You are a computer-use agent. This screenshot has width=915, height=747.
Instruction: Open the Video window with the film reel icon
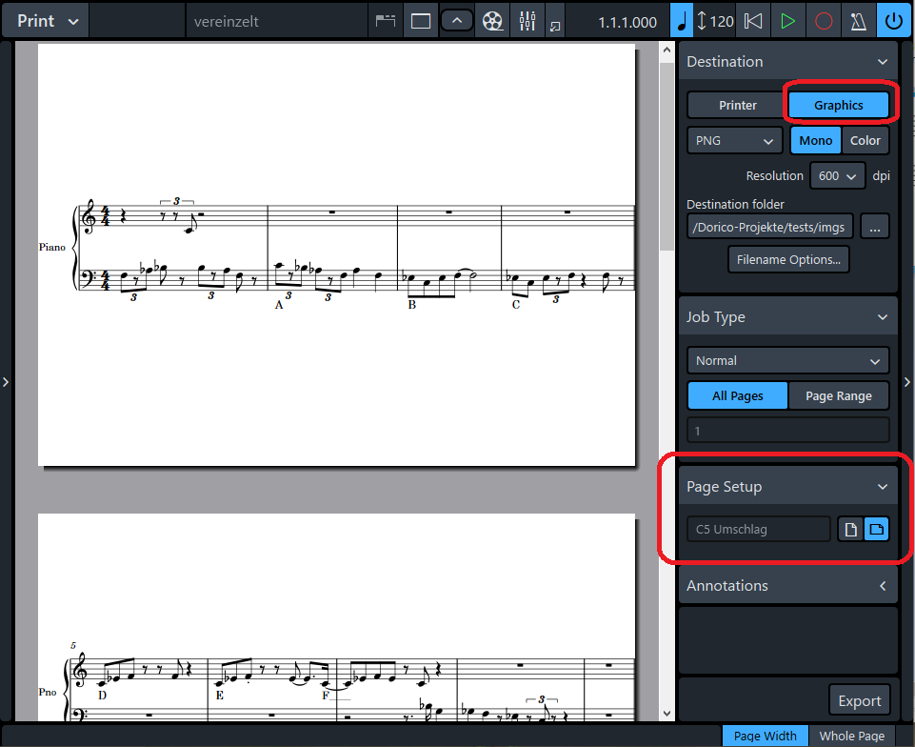pos(492,22)
